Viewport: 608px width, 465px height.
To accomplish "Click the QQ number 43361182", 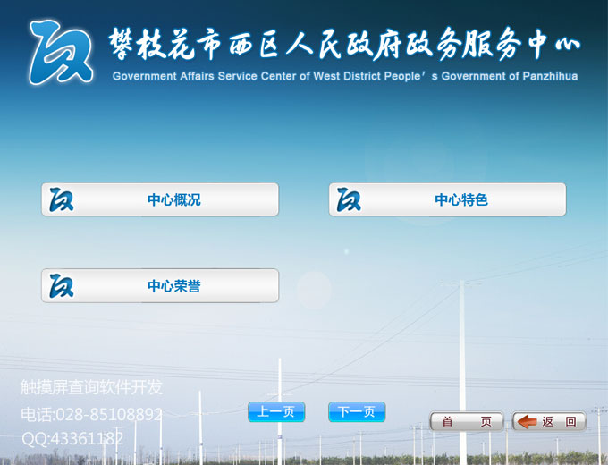I will coord(89,438).
